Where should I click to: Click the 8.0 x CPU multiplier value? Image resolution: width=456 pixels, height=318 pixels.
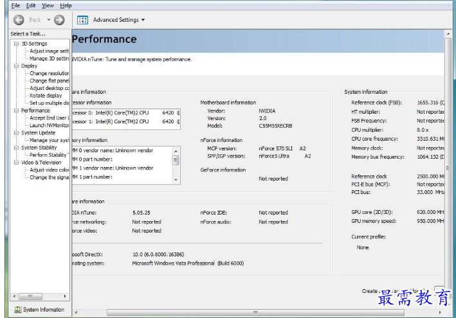[x=423, y=130]
